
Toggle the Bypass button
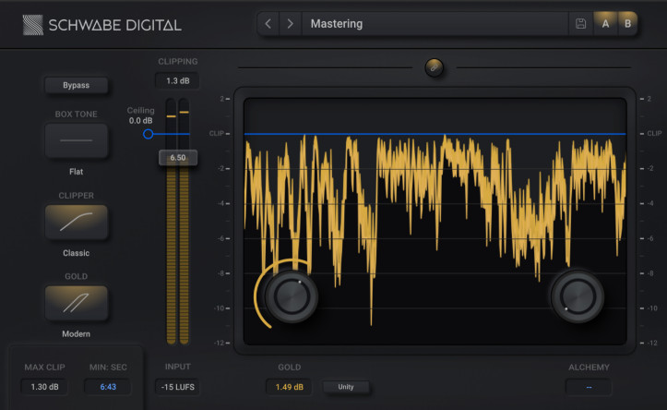77,86
